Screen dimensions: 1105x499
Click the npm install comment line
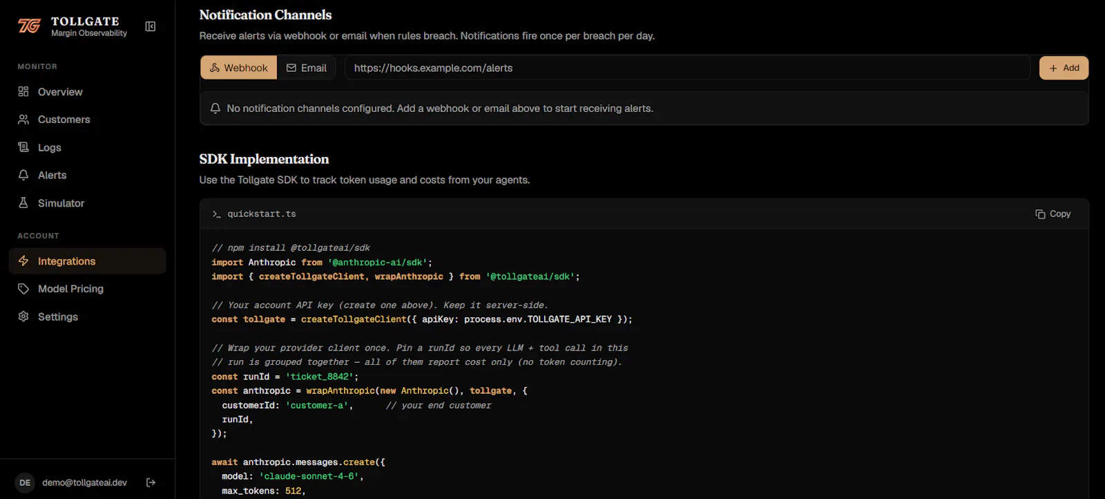coord(291,248)
